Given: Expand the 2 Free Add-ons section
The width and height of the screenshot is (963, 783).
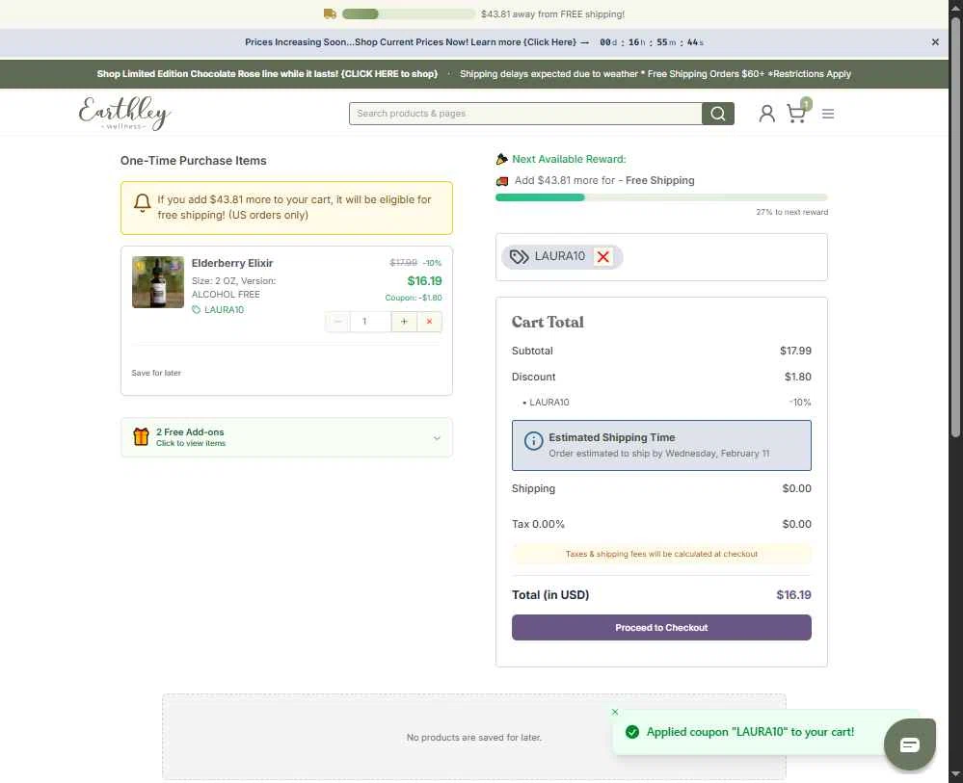Looking at the screenshot, I should click(x=287, y=437).
